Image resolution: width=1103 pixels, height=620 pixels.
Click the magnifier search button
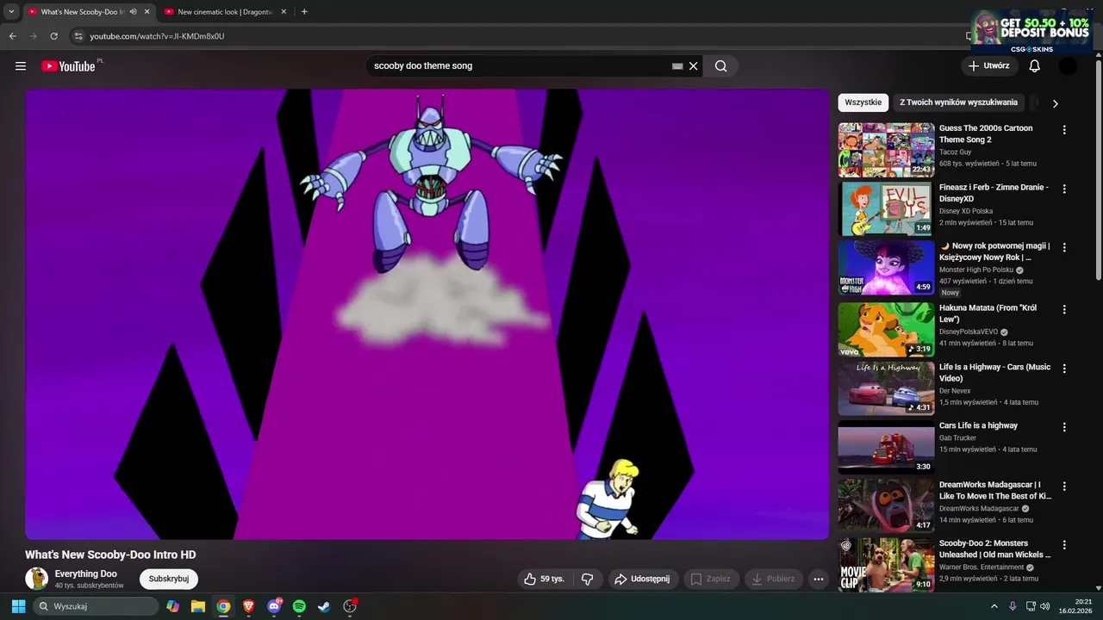pos(721,66)
